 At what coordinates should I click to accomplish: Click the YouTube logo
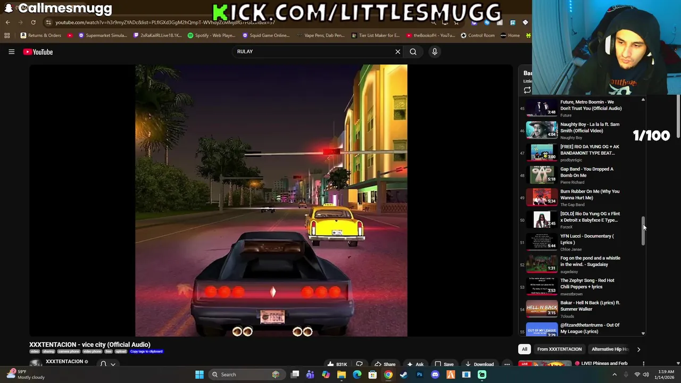point(38,52)
